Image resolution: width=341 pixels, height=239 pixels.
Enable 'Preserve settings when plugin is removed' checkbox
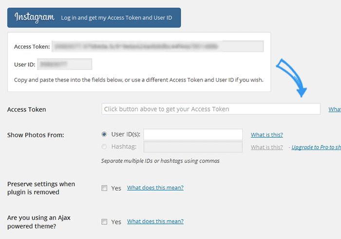tap(104, 188)
